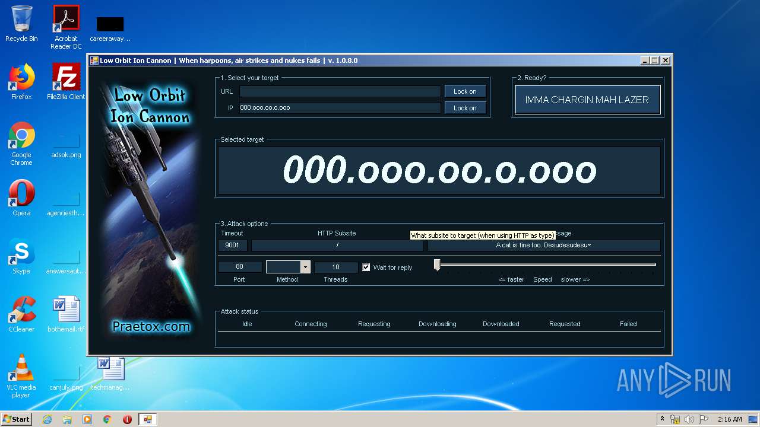Open the techmanag document icon
The image size is (760, 427).
tap(110, 374)
